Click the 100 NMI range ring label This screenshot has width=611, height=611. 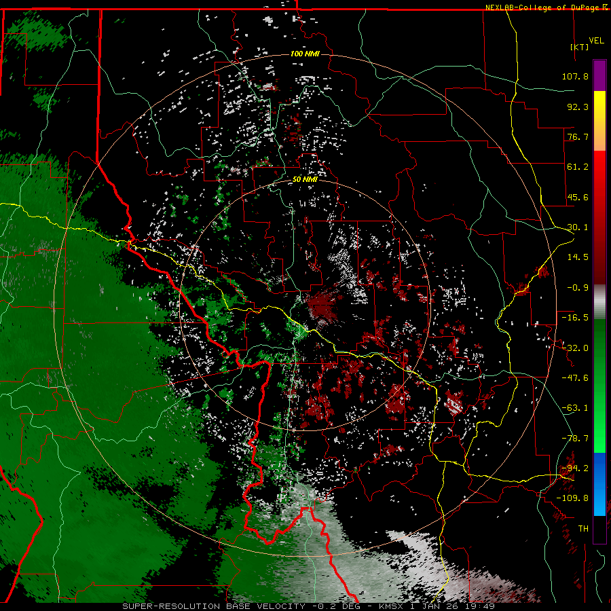[305, 54]
